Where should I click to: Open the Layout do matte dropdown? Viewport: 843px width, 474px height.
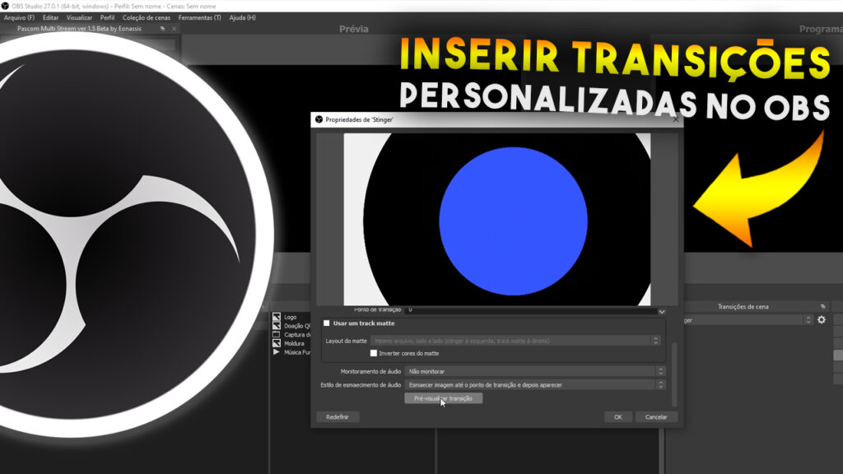coord(515,341)
